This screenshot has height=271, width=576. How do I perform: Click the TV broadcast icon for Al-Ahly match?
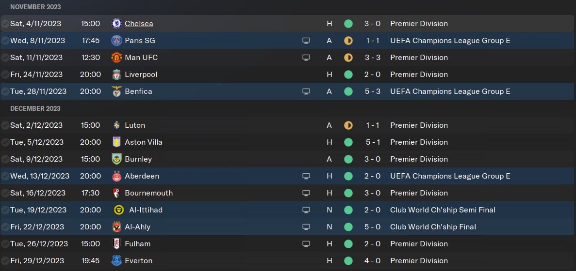pos(306,227)
